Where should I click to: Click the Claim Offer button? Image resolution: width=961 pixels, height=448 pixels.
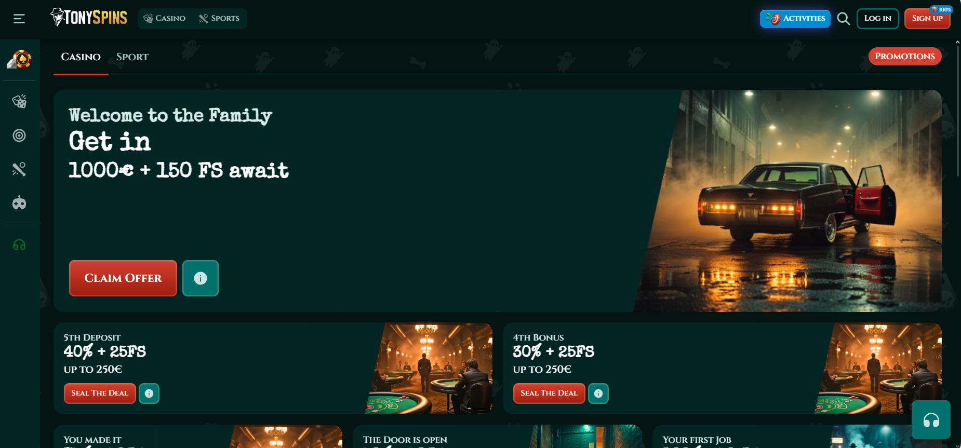(x=123, y=278)
